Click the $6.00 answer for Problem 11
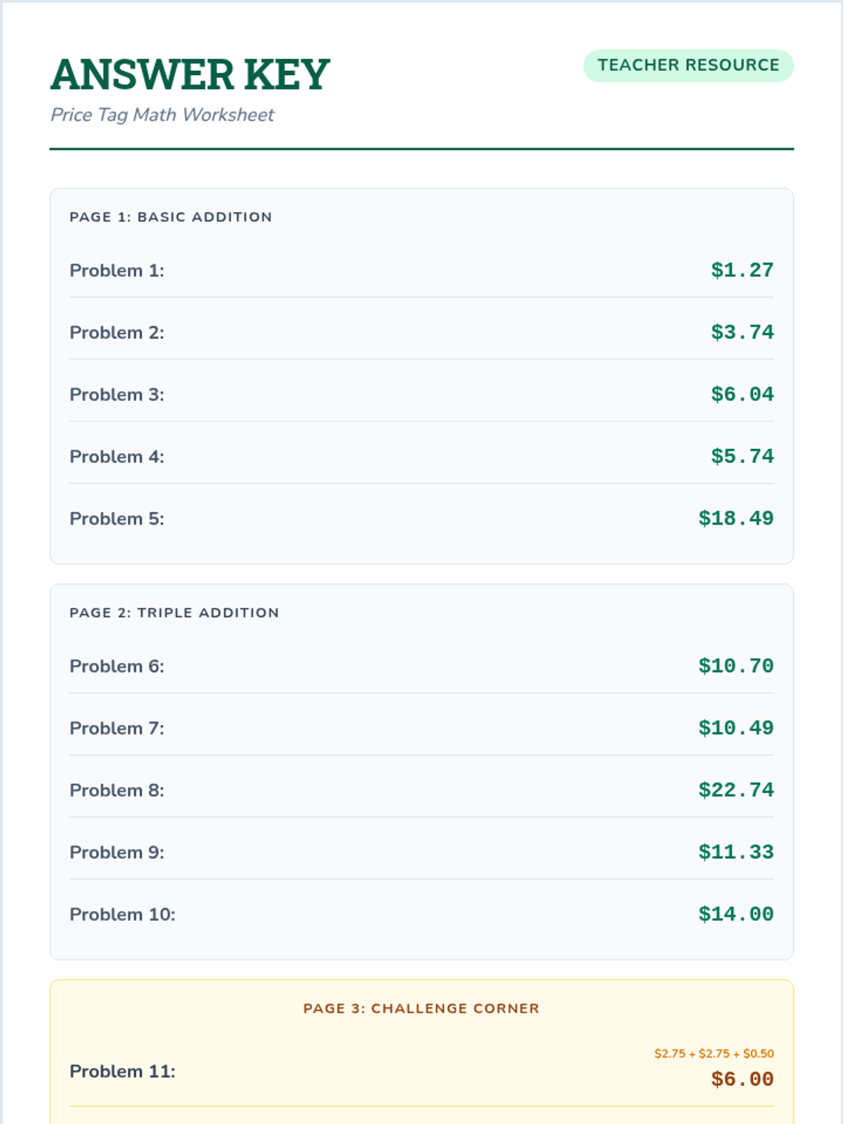The image size is (843, 1124). [742, 1080]
